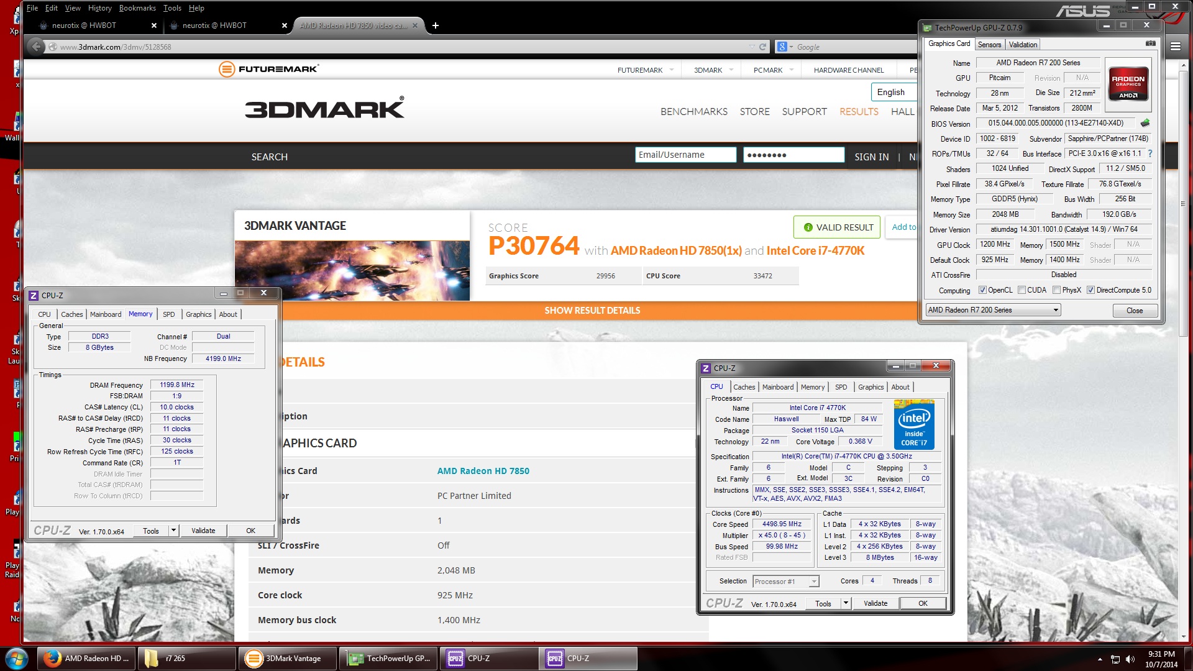This screenshot has width=1193, height=671.
Task: Open the Bookmarks menu in Firefox
Action: click(137, 8)
